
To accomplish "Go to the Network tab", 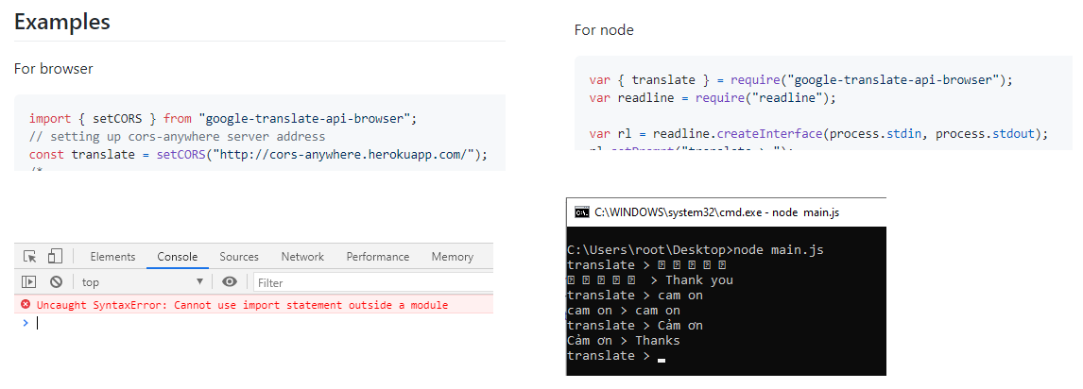I will [x=302, y=257].
